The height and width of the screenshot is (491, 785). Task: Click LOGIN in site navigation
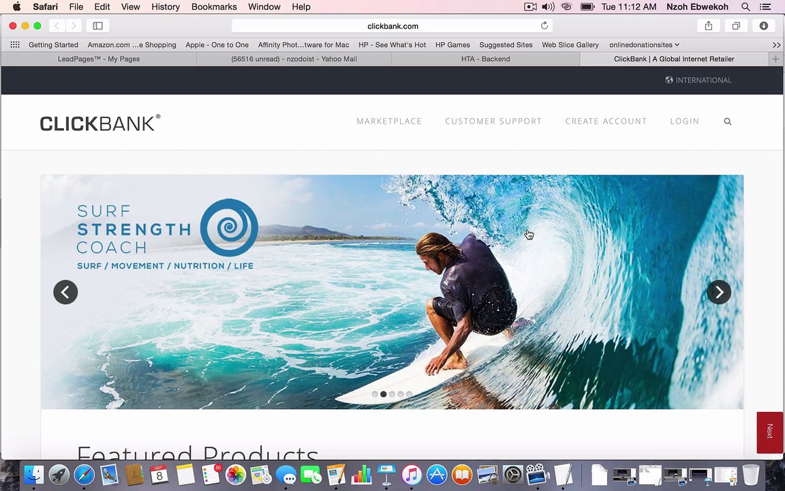click(x=684, y=121)
